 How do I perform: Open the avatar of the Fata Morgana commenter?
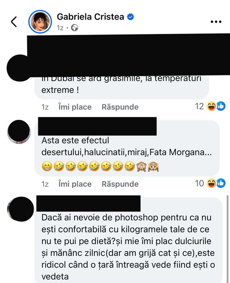(19, 132)
